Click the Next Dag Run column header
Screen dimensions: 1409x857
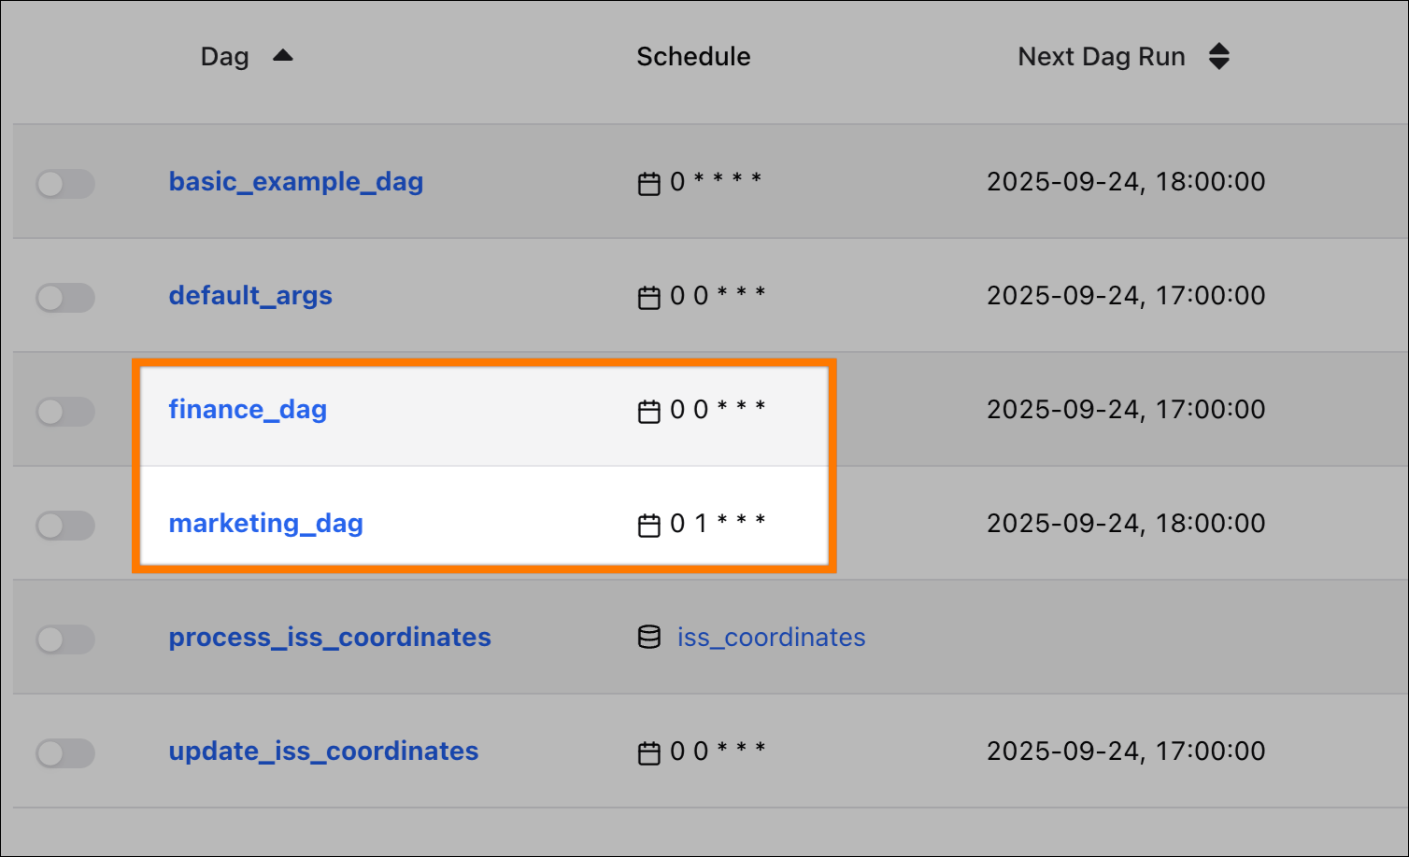1102,56
